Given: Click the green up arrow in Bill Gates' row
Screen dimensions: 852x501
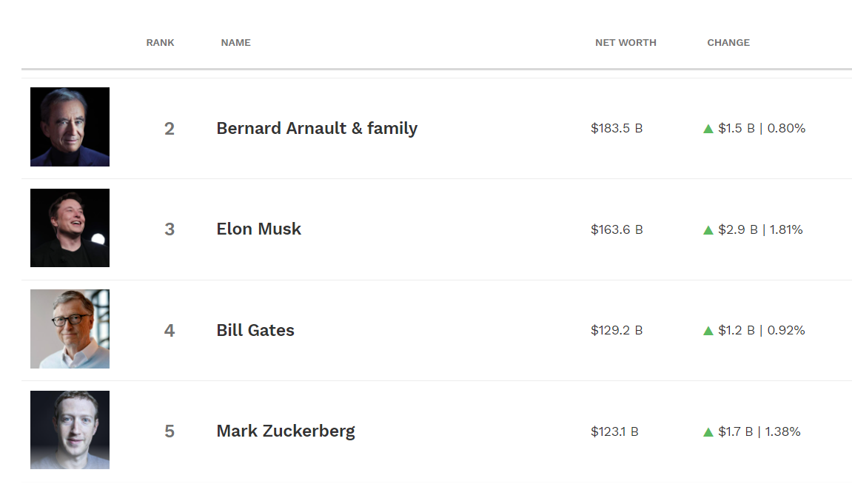Looking at the screenshot, I should (x=708, y=331).
